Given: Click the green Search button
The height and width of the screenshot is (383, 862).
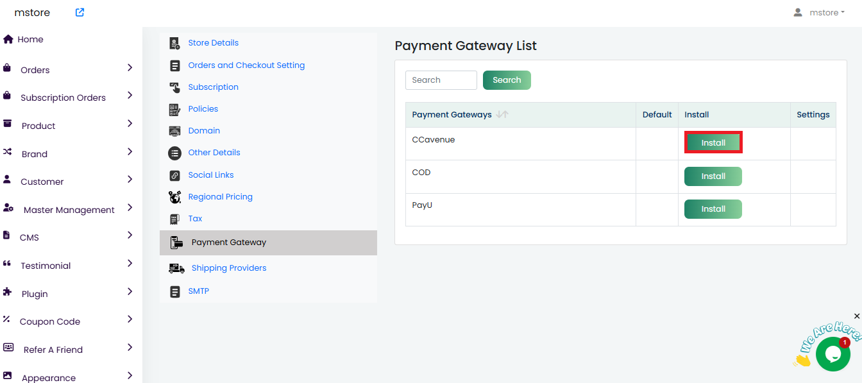Looking at the screenshot, I should click(x=507, y=80).
